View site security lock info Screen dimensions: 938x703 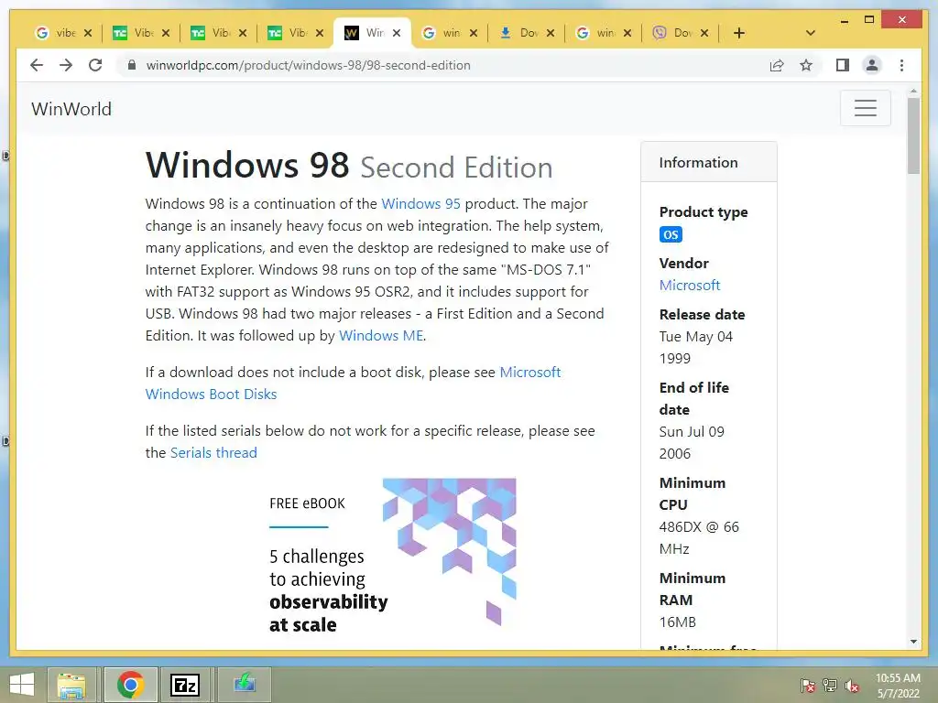click(132, 65)
